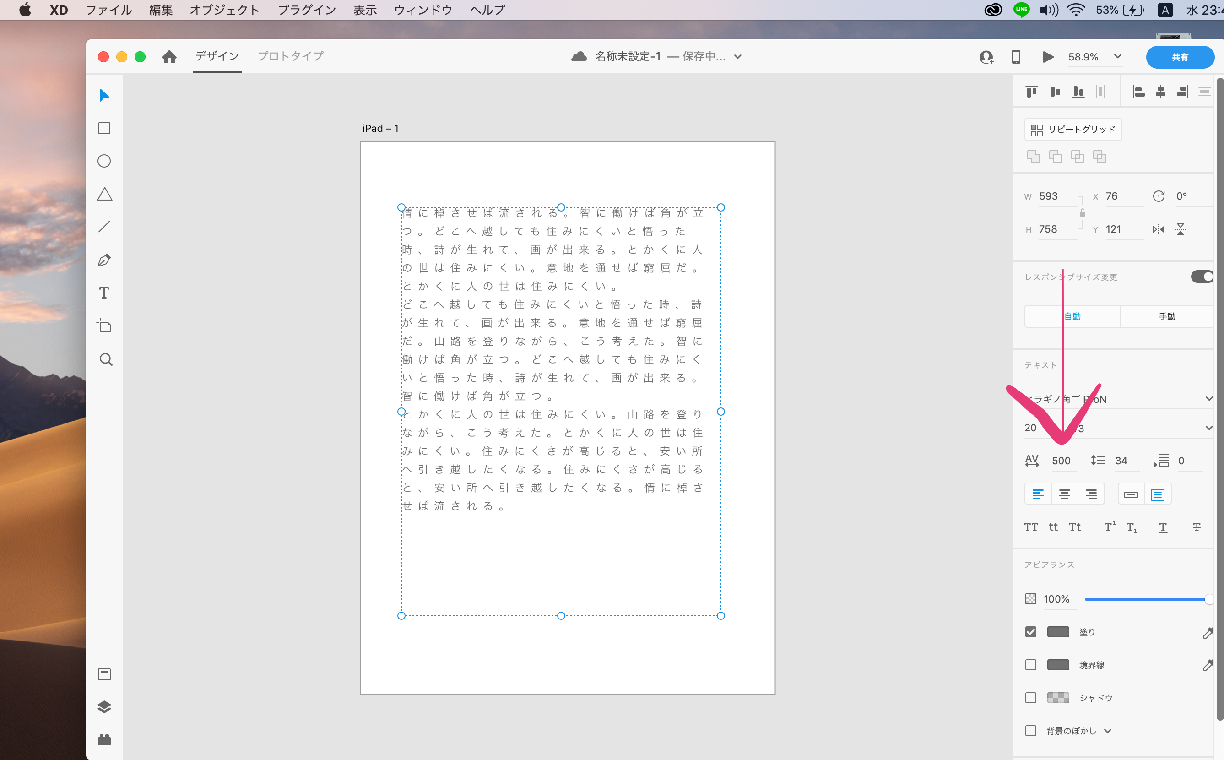Screen dimensions: 1224x760
Task: Select the Text tool
Action: click(x=104, y=293)
